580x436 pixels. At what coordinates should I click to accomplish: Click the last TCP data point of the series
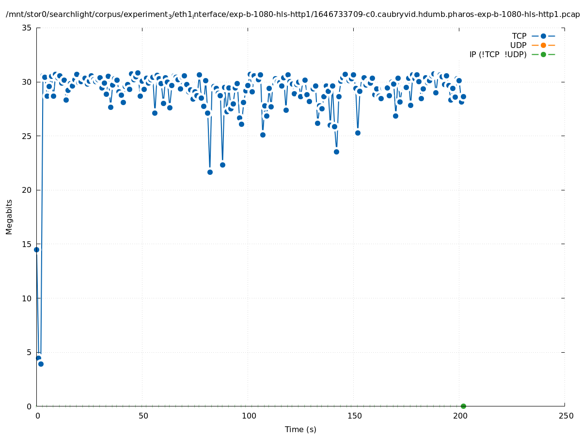463,96
